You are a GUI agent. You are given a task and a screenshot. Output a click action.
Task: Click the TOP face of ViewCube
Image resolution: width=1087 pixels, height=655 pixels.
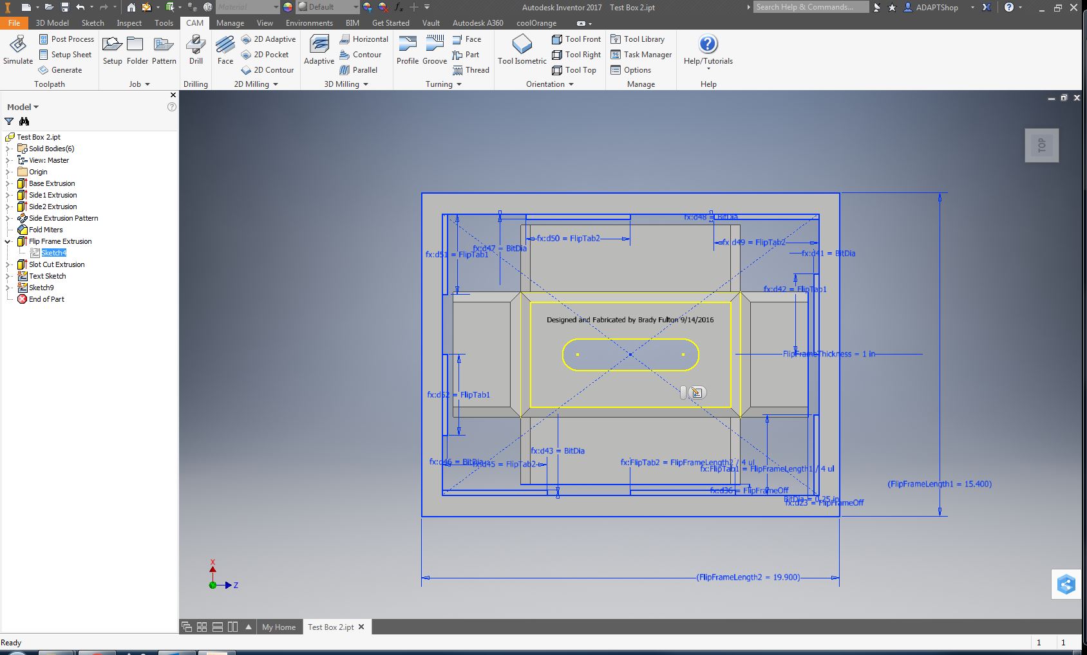pos(1041,145)
